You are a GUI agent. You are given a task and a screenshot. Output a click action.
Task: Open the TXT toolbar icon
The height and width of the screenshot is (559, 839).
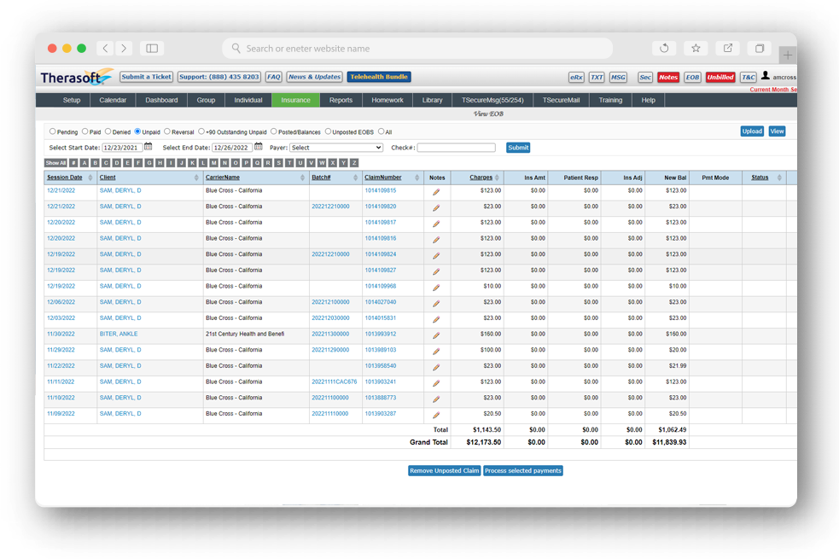coord(597,77)
